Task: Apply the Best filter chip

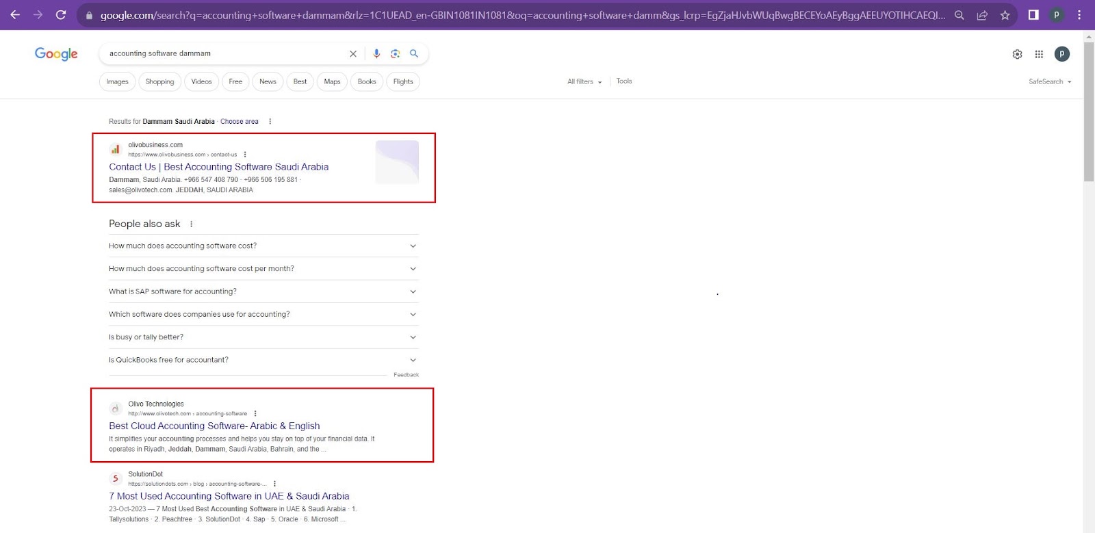Action: [x=300, y=81]
